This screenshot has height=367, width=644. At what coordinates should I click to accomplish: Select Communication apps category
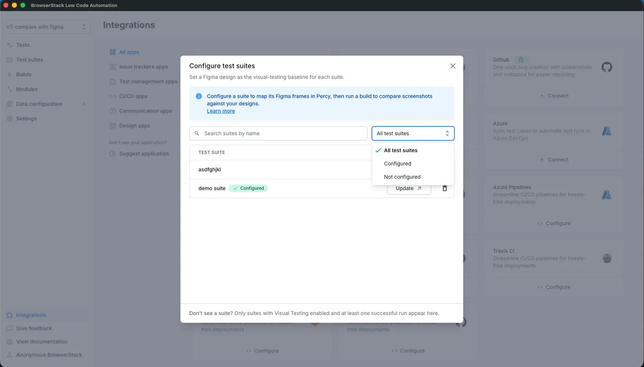pos(146,111)
